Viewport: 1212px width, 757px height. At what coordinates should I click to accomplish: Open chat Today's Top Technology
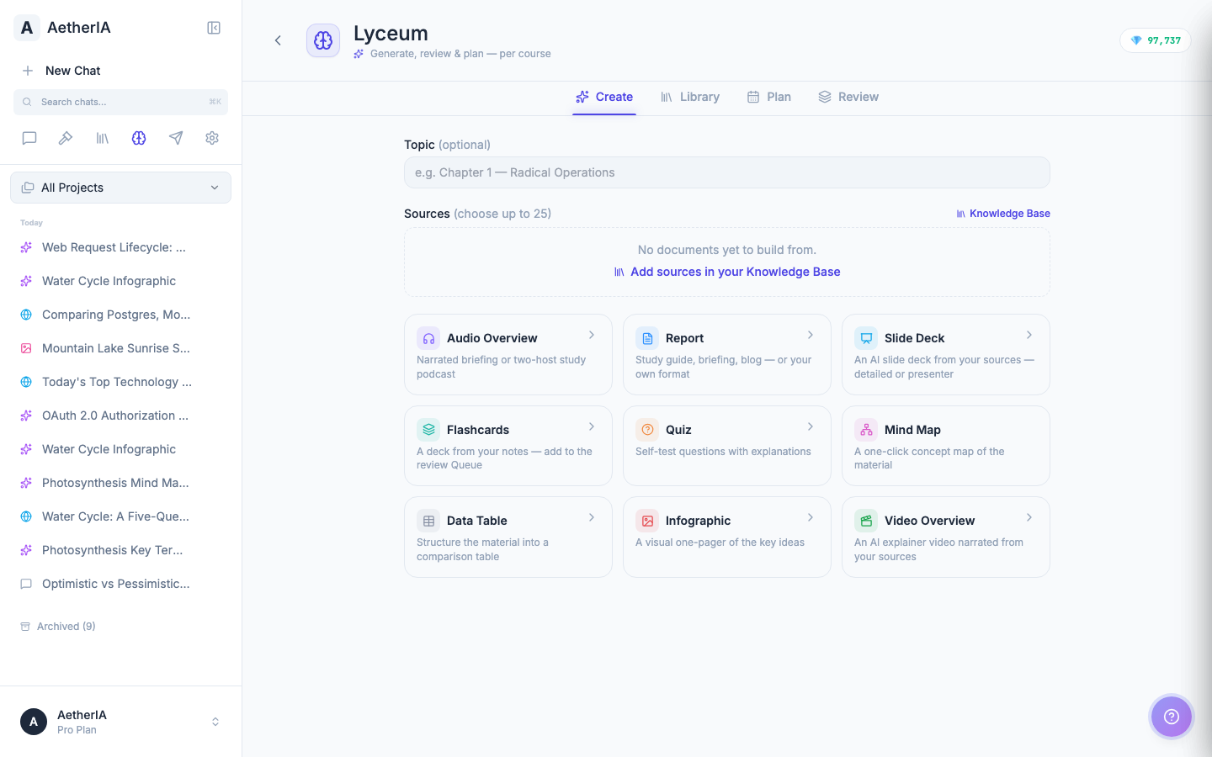120,382
